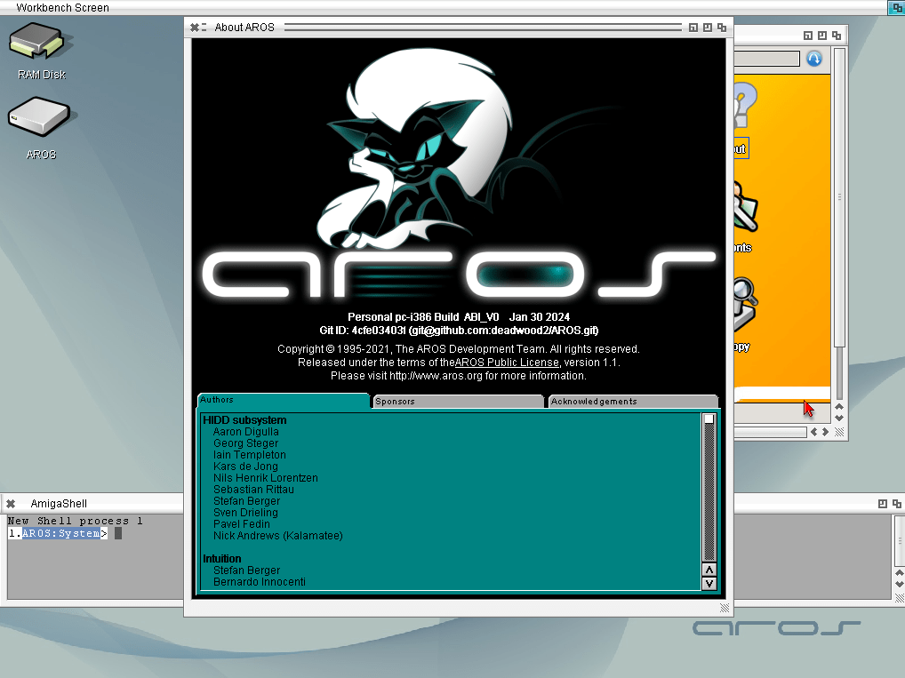The width and height of the screenshot is (905, 678).
Task: Click the path field in the drawer window
Action: pos(766,59)
